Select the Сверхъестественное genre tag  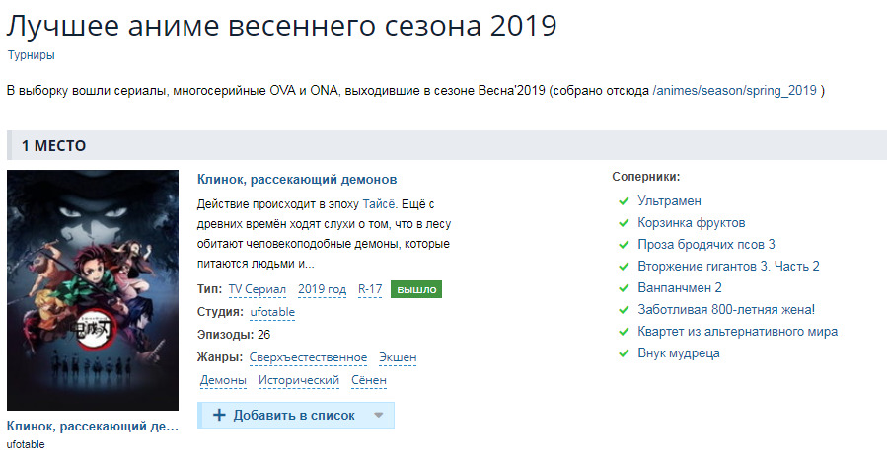pyautogui.click(x=308, y=357)
